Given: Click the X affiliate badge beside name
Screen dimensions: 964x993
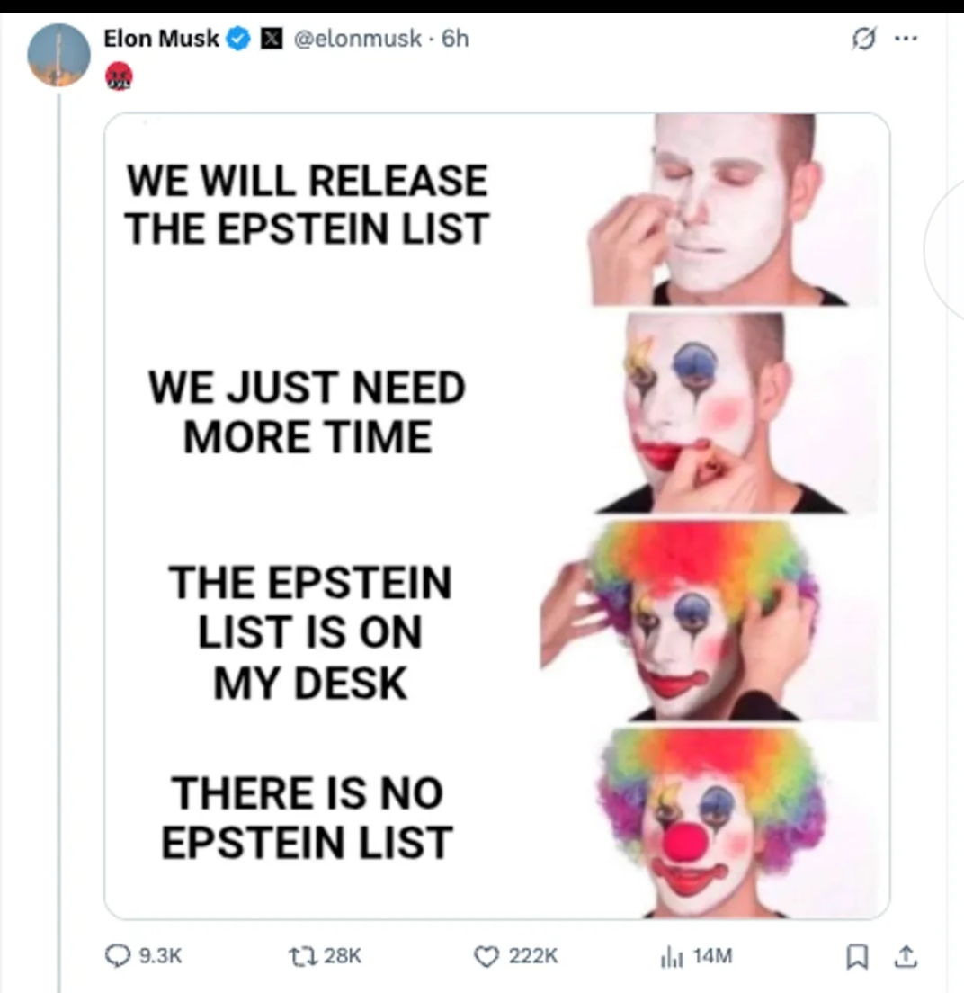Looking at the screenshot, I should 267,39.
